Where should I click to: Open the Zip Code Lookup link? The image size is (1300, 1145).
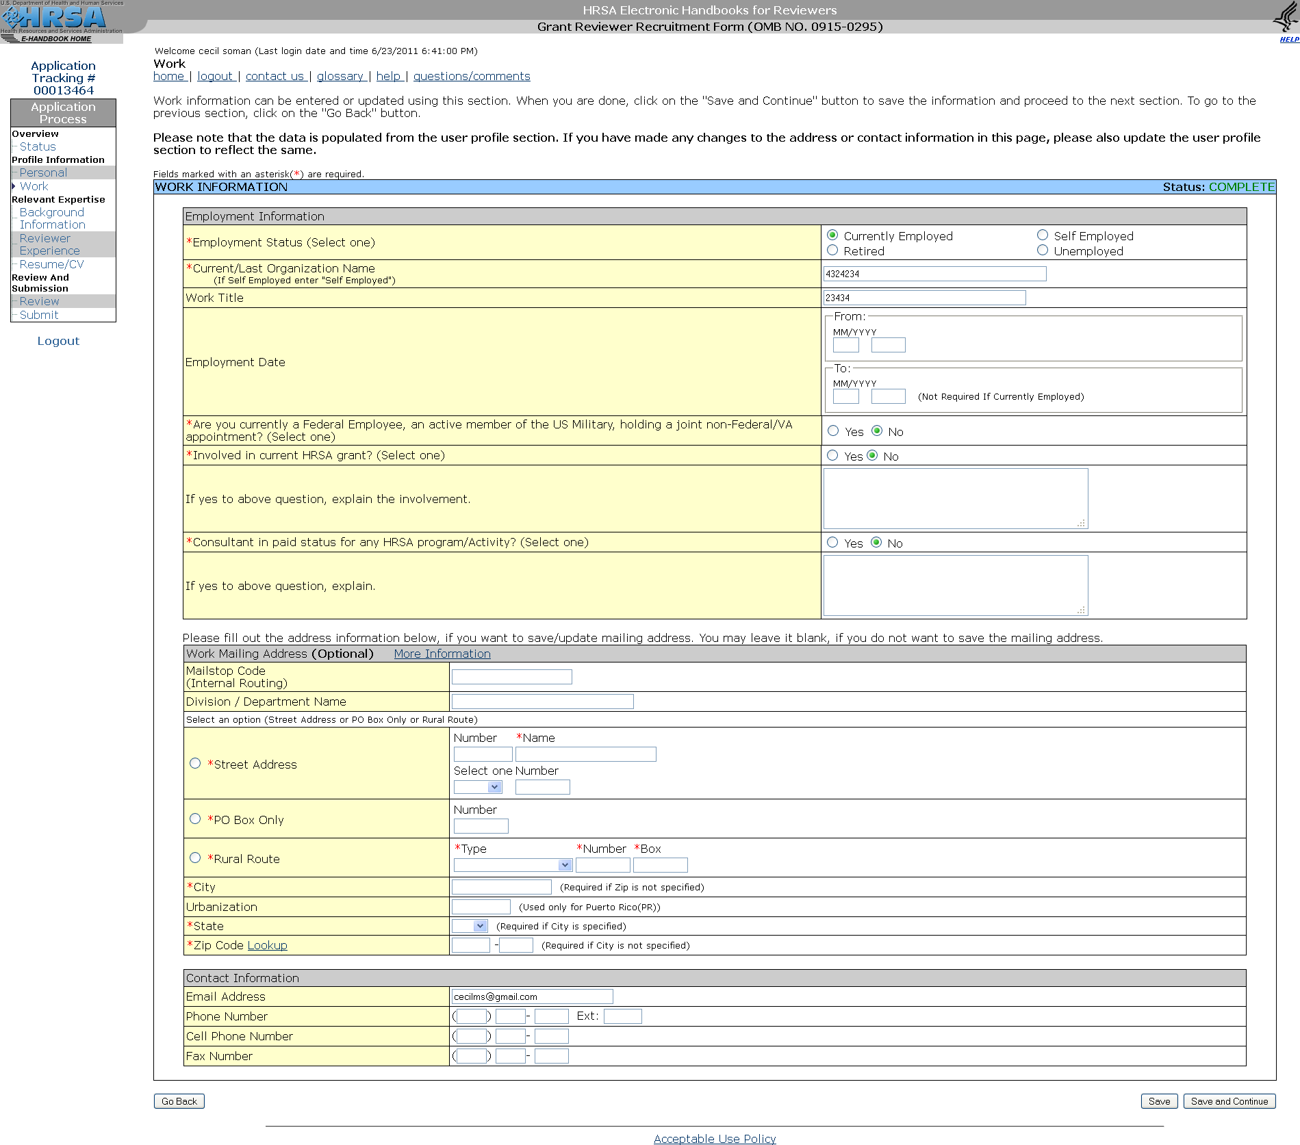[267, 945]
